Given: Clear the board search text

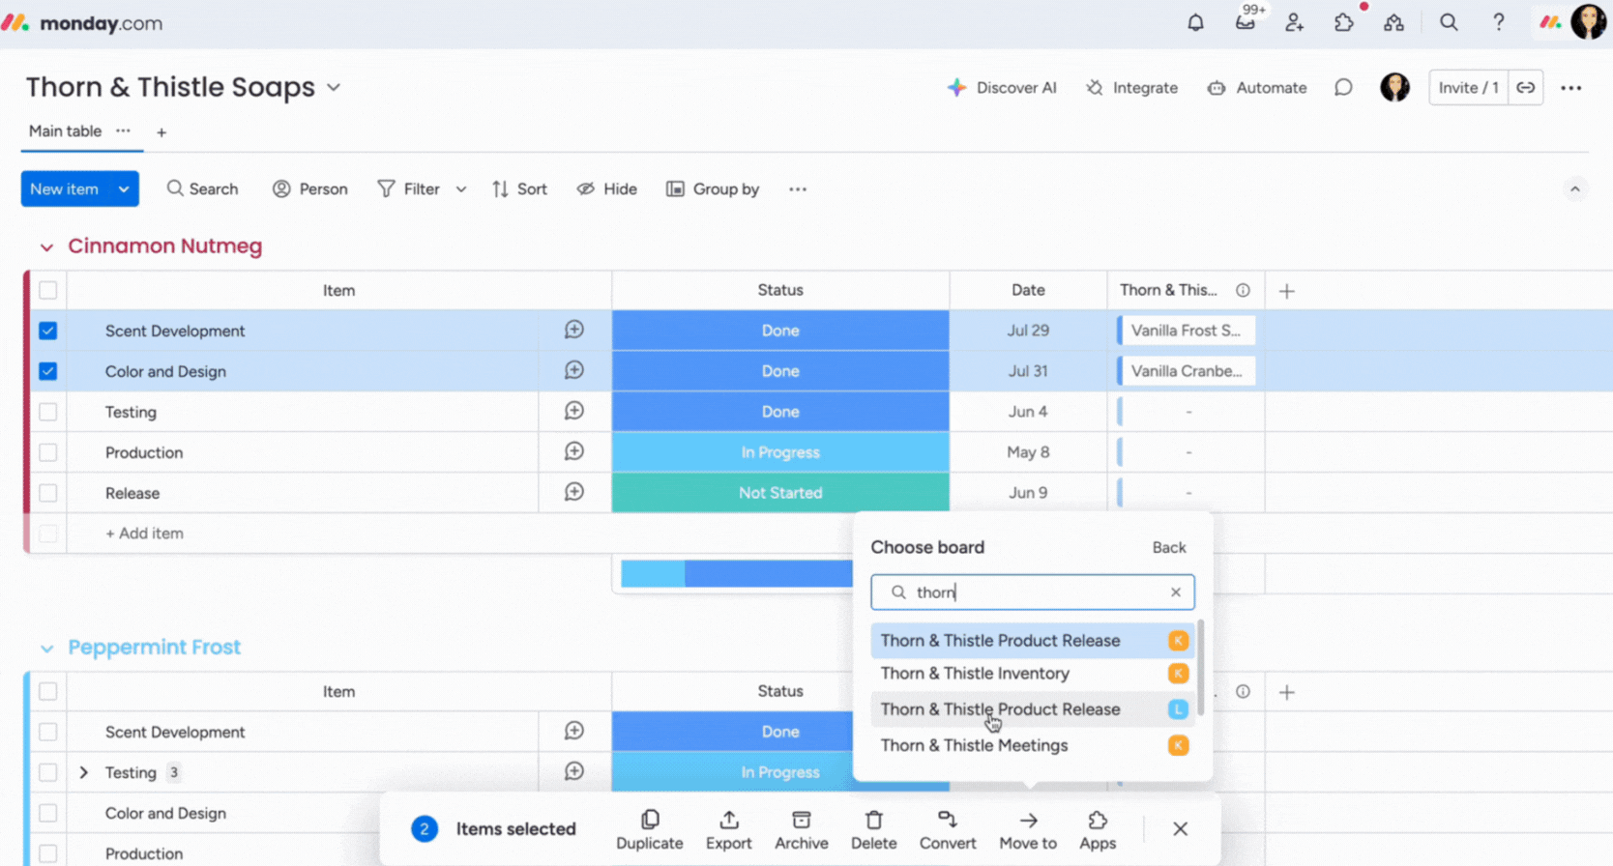Looking at the screenshot, I should 1176,592.
